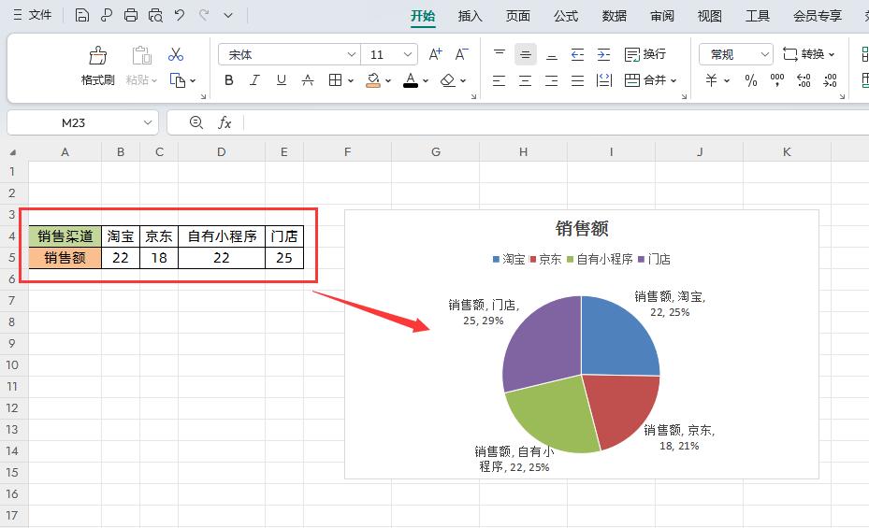869x528 pixels.
Task: Click the chart title 销售额
Action: pos(582,228)
